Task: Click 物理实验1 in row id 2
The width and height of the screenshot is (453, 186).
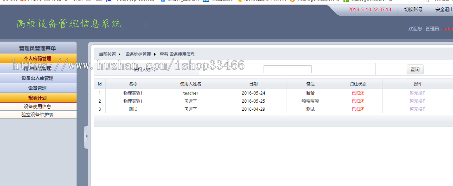Action: point(133,101)
